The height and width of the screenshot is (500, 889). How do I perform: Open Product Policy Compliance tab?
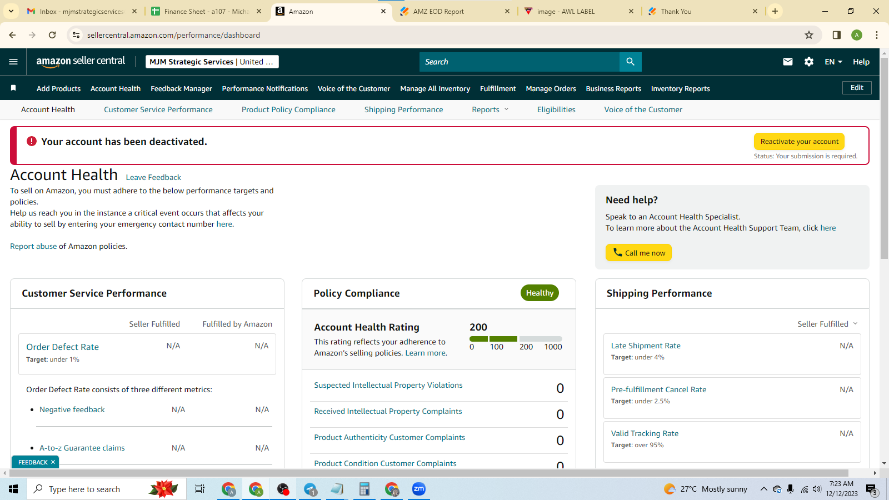tap(288, 109)
